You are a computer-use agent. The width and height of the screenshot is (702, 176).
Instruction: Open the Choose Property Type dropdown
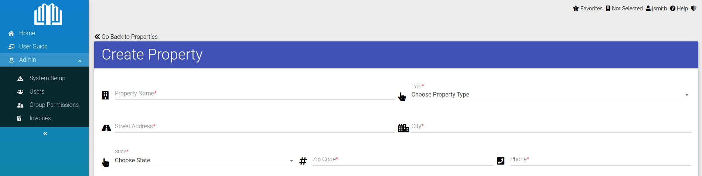click(x=551, y=95)
